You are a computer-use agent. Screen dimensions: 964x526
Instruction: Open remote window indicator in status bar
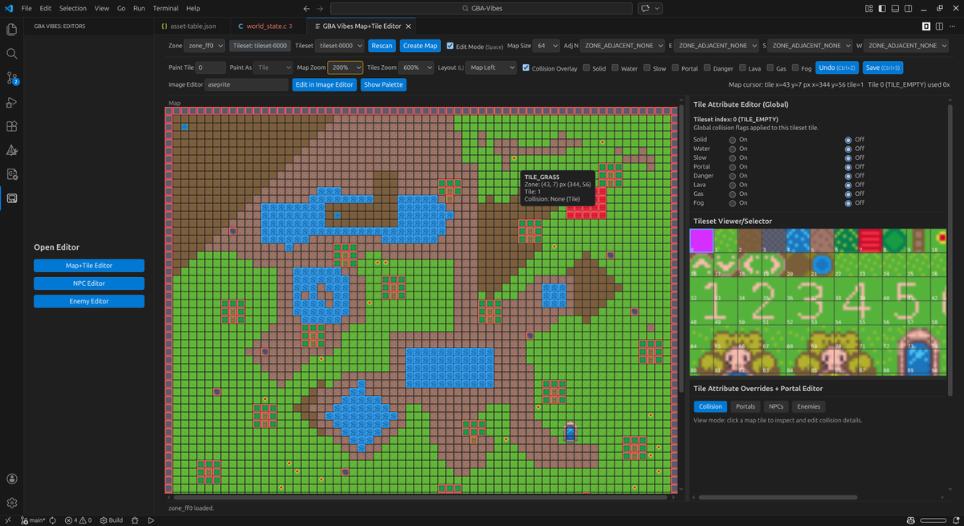pos(6,520)
